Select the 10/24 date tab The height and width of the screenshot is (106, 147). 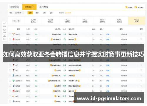pos(102,21)
